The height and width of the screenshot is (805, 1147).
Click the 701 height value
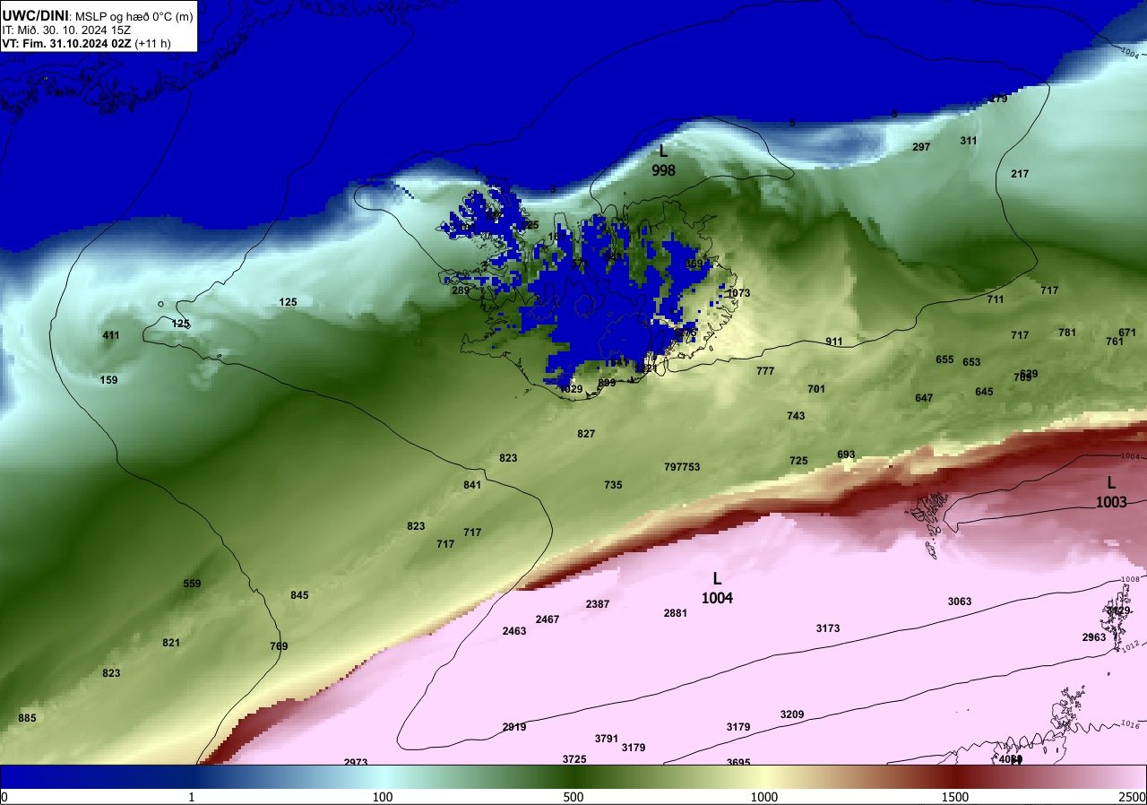click(x=815, y=389)
